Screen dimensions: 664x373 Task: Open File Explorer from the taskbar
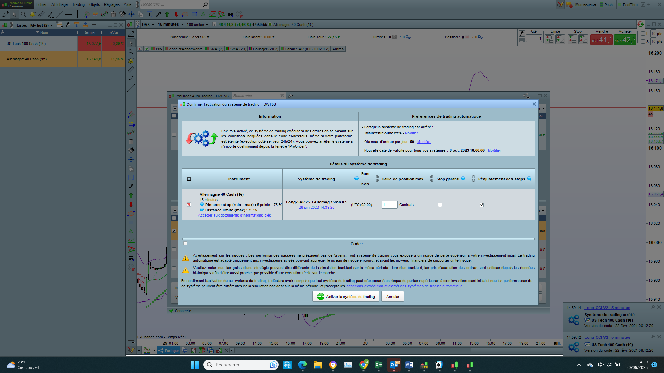317,365
